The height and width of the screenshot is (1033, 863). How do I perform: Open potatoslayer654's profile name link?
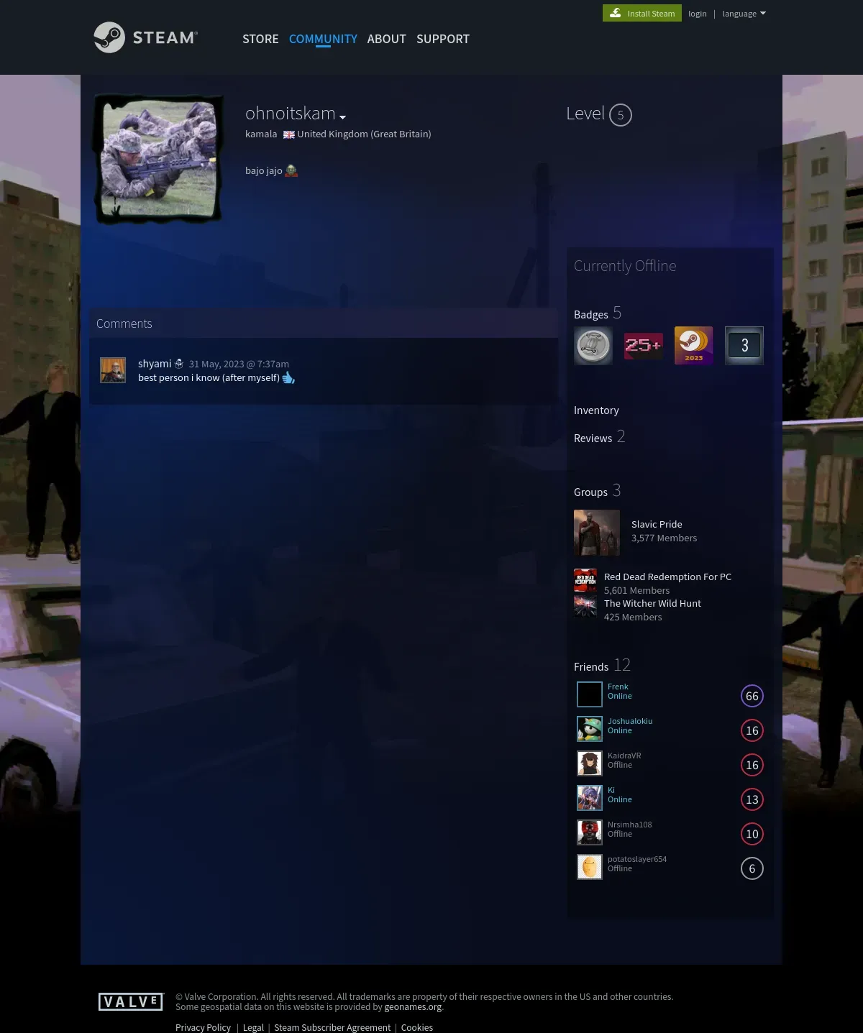637,859
